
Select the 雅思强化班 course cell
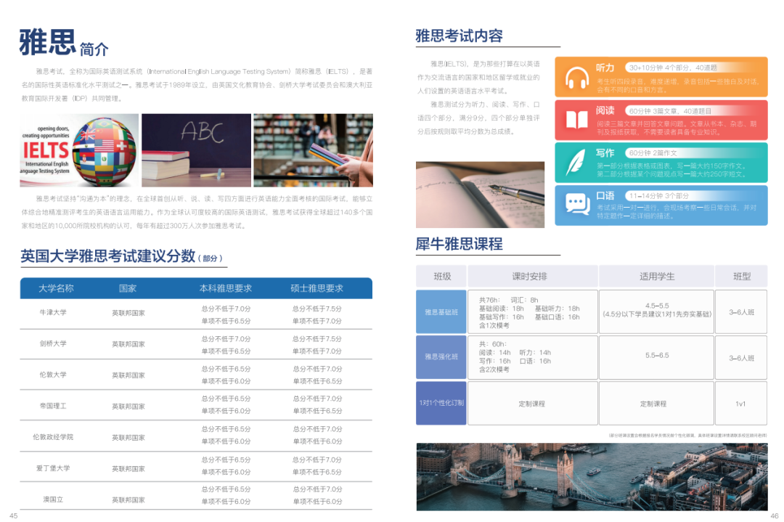(441, 356)
